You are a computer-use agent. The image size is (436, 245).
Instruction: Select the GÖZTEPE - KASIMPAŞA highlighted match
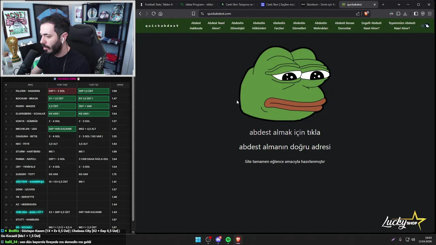(x=30, y=182)
